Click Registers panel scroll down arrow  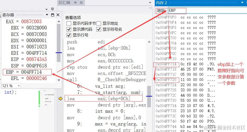click(x=59, y=80)
